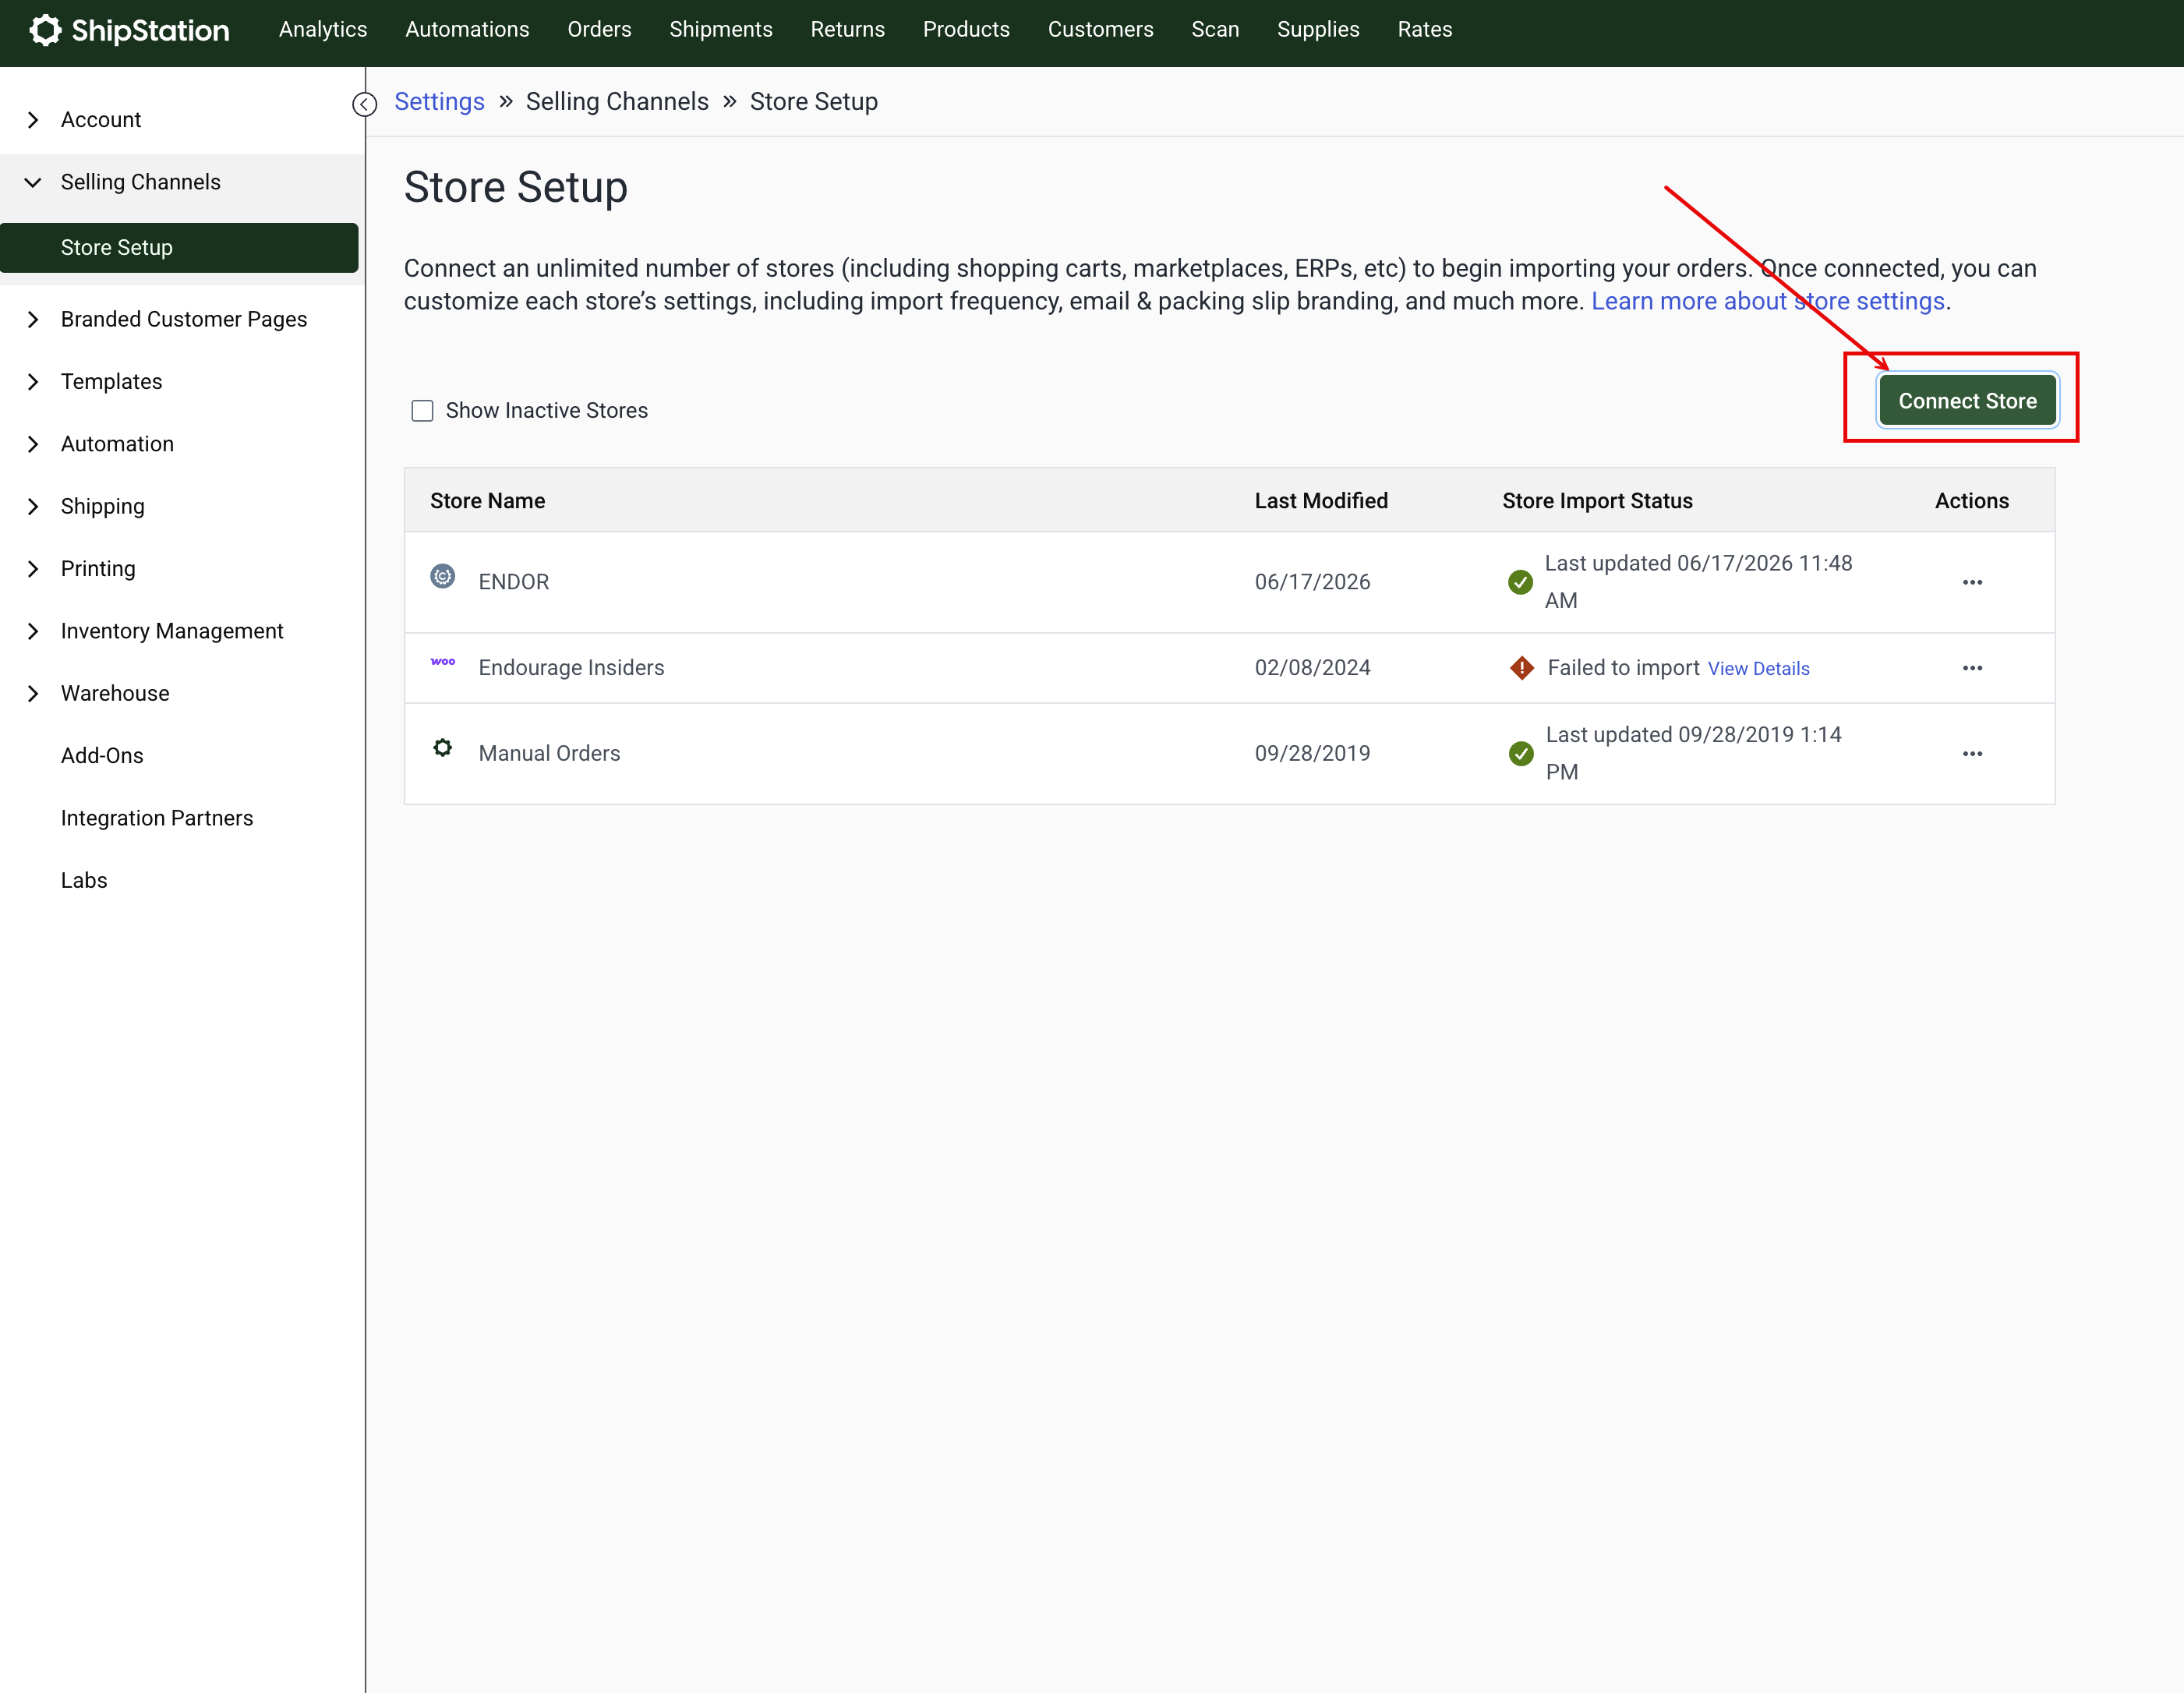Open the actions menu for Manual Orders
Screen dimensions: 2184x1693
pos(1972,754)
